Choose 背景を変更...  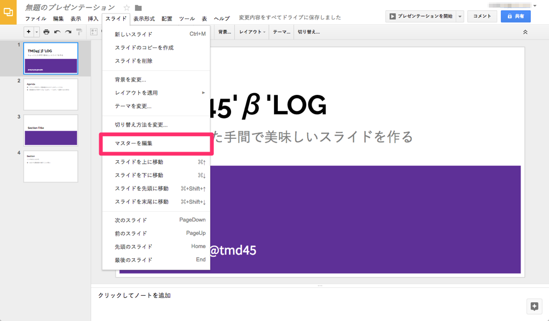coord(156,79)
